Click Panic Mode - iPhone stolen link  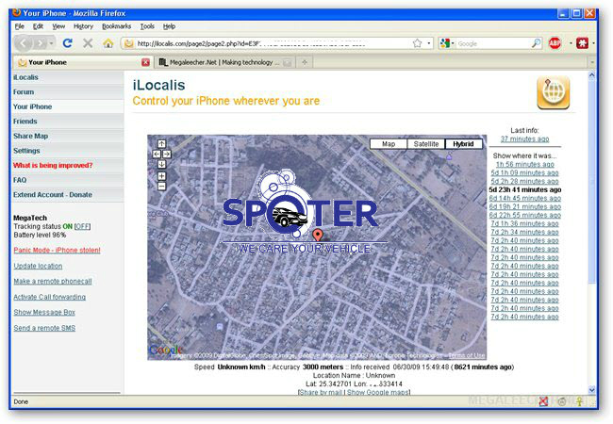[x=57, y=250]
